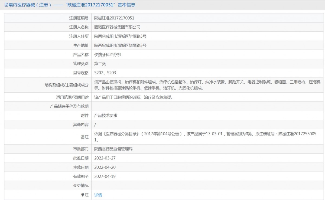Click the 产品储存条件及有效期 label

[x=69, y=106]
